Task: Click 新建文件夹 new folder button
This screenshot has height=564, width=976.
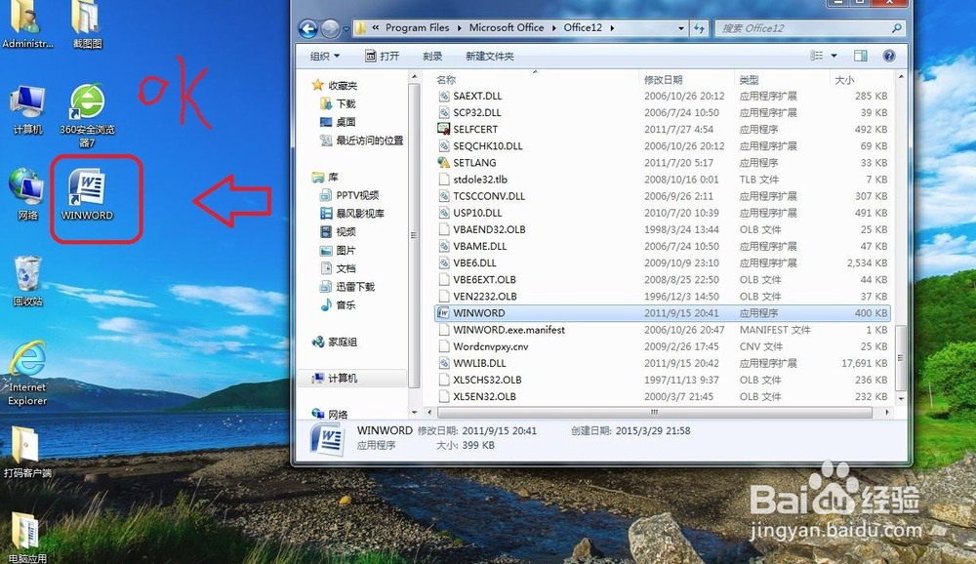Action: [489, 56]
